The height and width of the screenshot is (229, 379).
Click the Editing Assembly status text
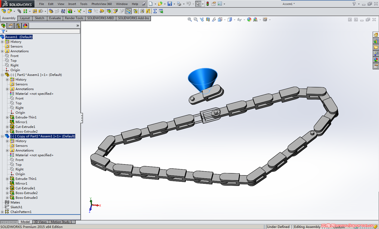[x=307, y=227]
